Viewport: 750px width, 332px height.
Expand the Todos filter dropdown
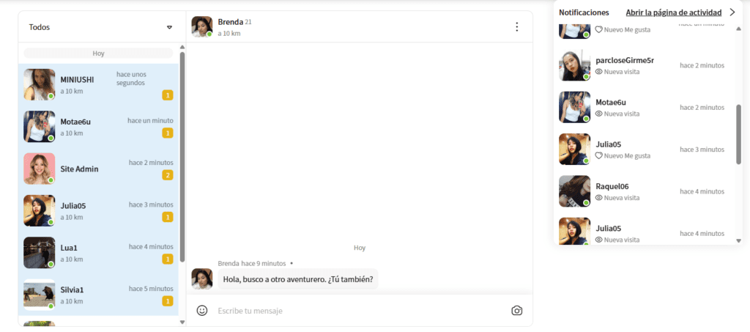(169, 28)
